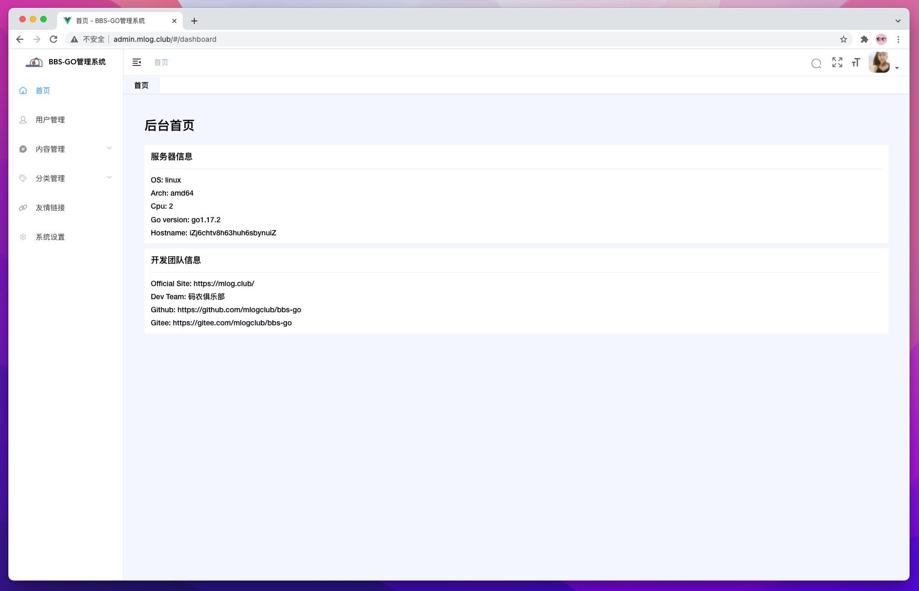This screenshot has height=591, width=919.
Task: Open 用户管理 menu item
Action: click(x=66, y=120)
